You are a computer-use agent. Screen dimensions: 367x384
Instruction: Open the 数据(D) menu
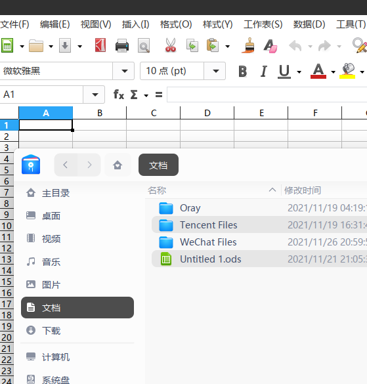309,24
